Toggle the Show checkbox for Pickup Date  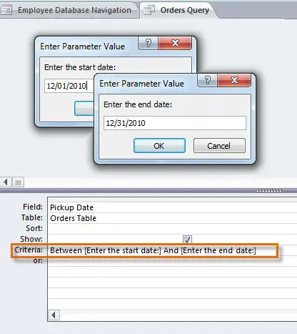click(187, 240)
